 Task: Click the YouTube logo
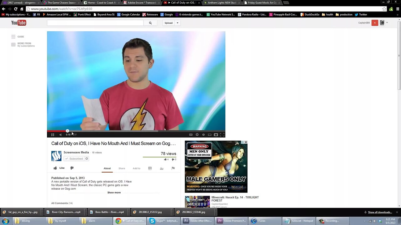pos(18,23)
